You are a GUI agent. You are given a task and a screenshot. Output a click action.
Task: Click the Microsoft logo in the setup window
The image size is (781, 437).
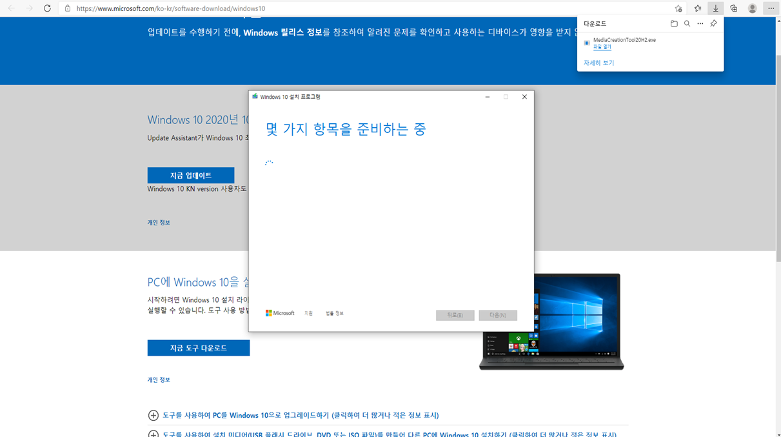[x=280, y=313]
